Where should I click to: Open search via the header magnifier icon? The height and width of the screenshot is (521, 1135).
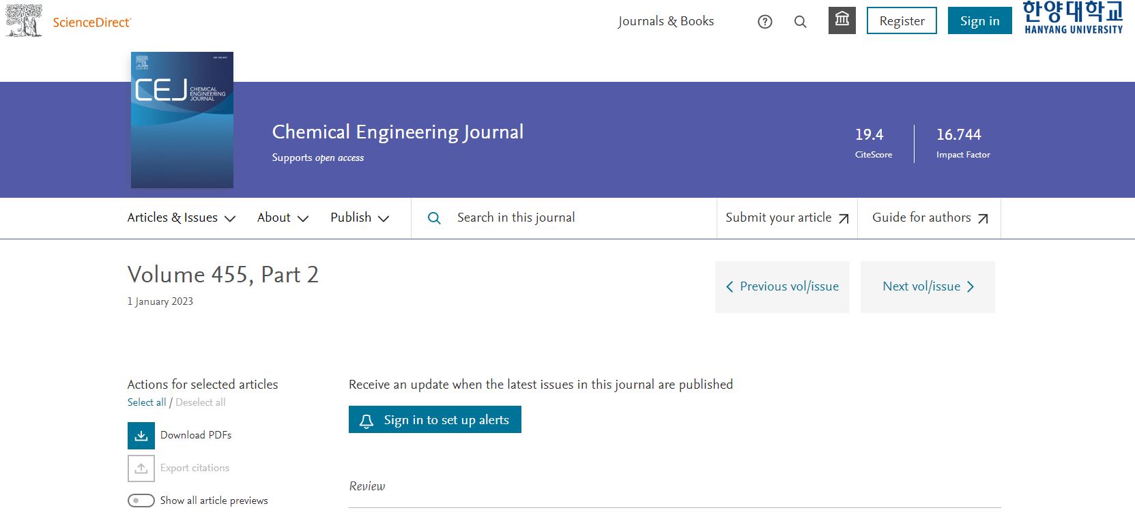click(801, 22)
